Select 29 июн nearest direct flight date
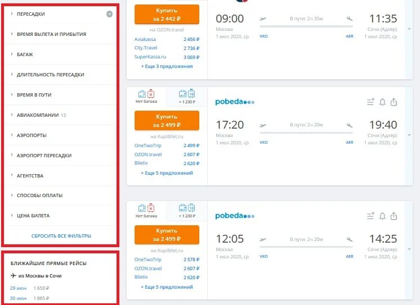 pos(18,288)
